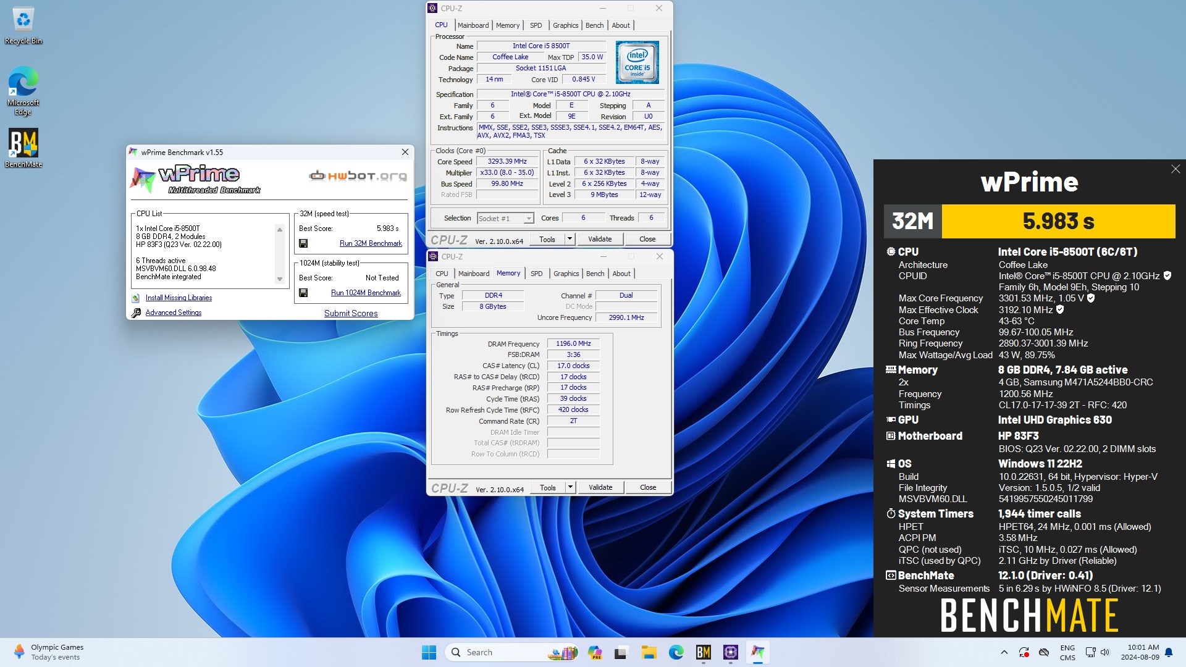1186x667 pixels.
Task: Click the Windows Start button
Action: pos(429,652)
